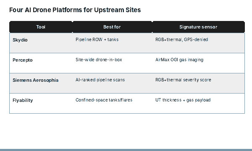Image resolution: width=252 pixels, height=151 pixels.
Task: Click the 'UT thickness + gas payload' cell
Action: click(198, 103)
